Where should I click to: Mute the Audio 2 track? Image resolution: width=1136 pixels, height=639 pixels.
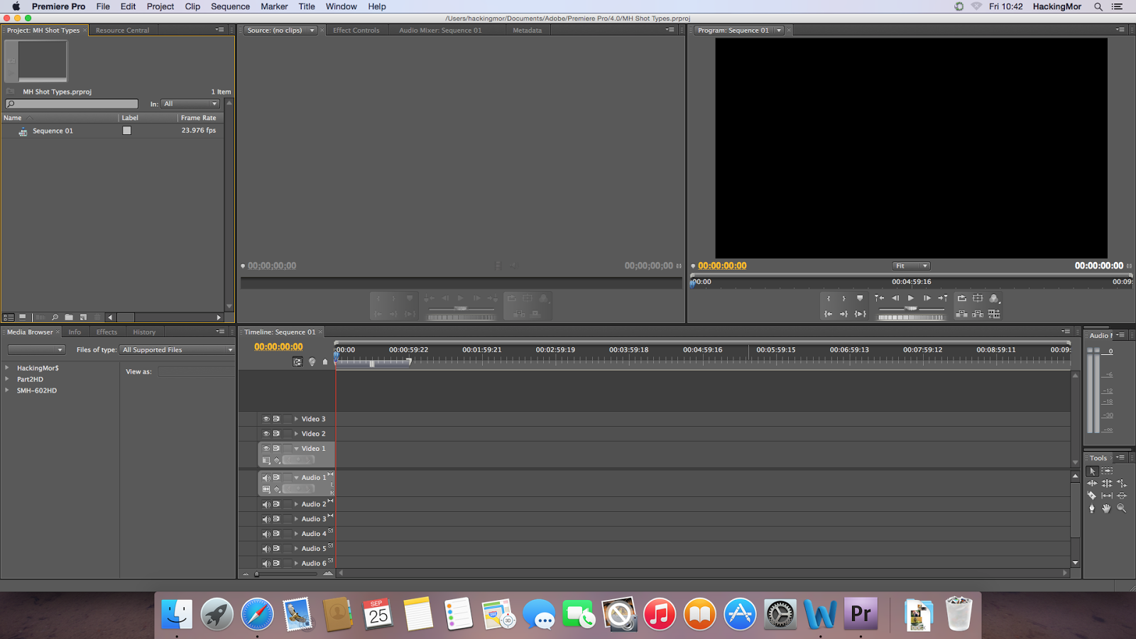(x=266, y=505)
